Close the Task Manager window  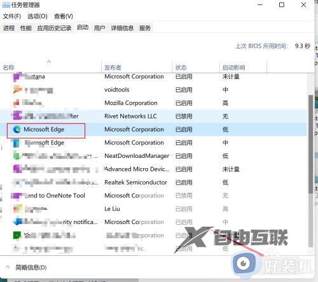coord(303,4)
